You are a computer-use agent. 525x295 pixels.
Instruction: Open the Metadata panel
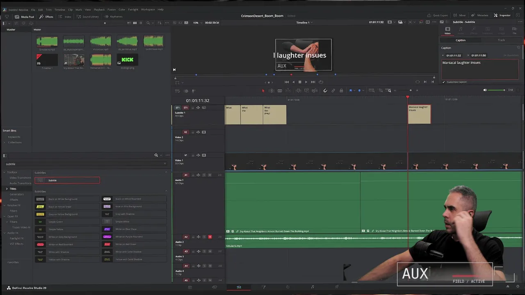pyautogui.click(x=479, y=15)
